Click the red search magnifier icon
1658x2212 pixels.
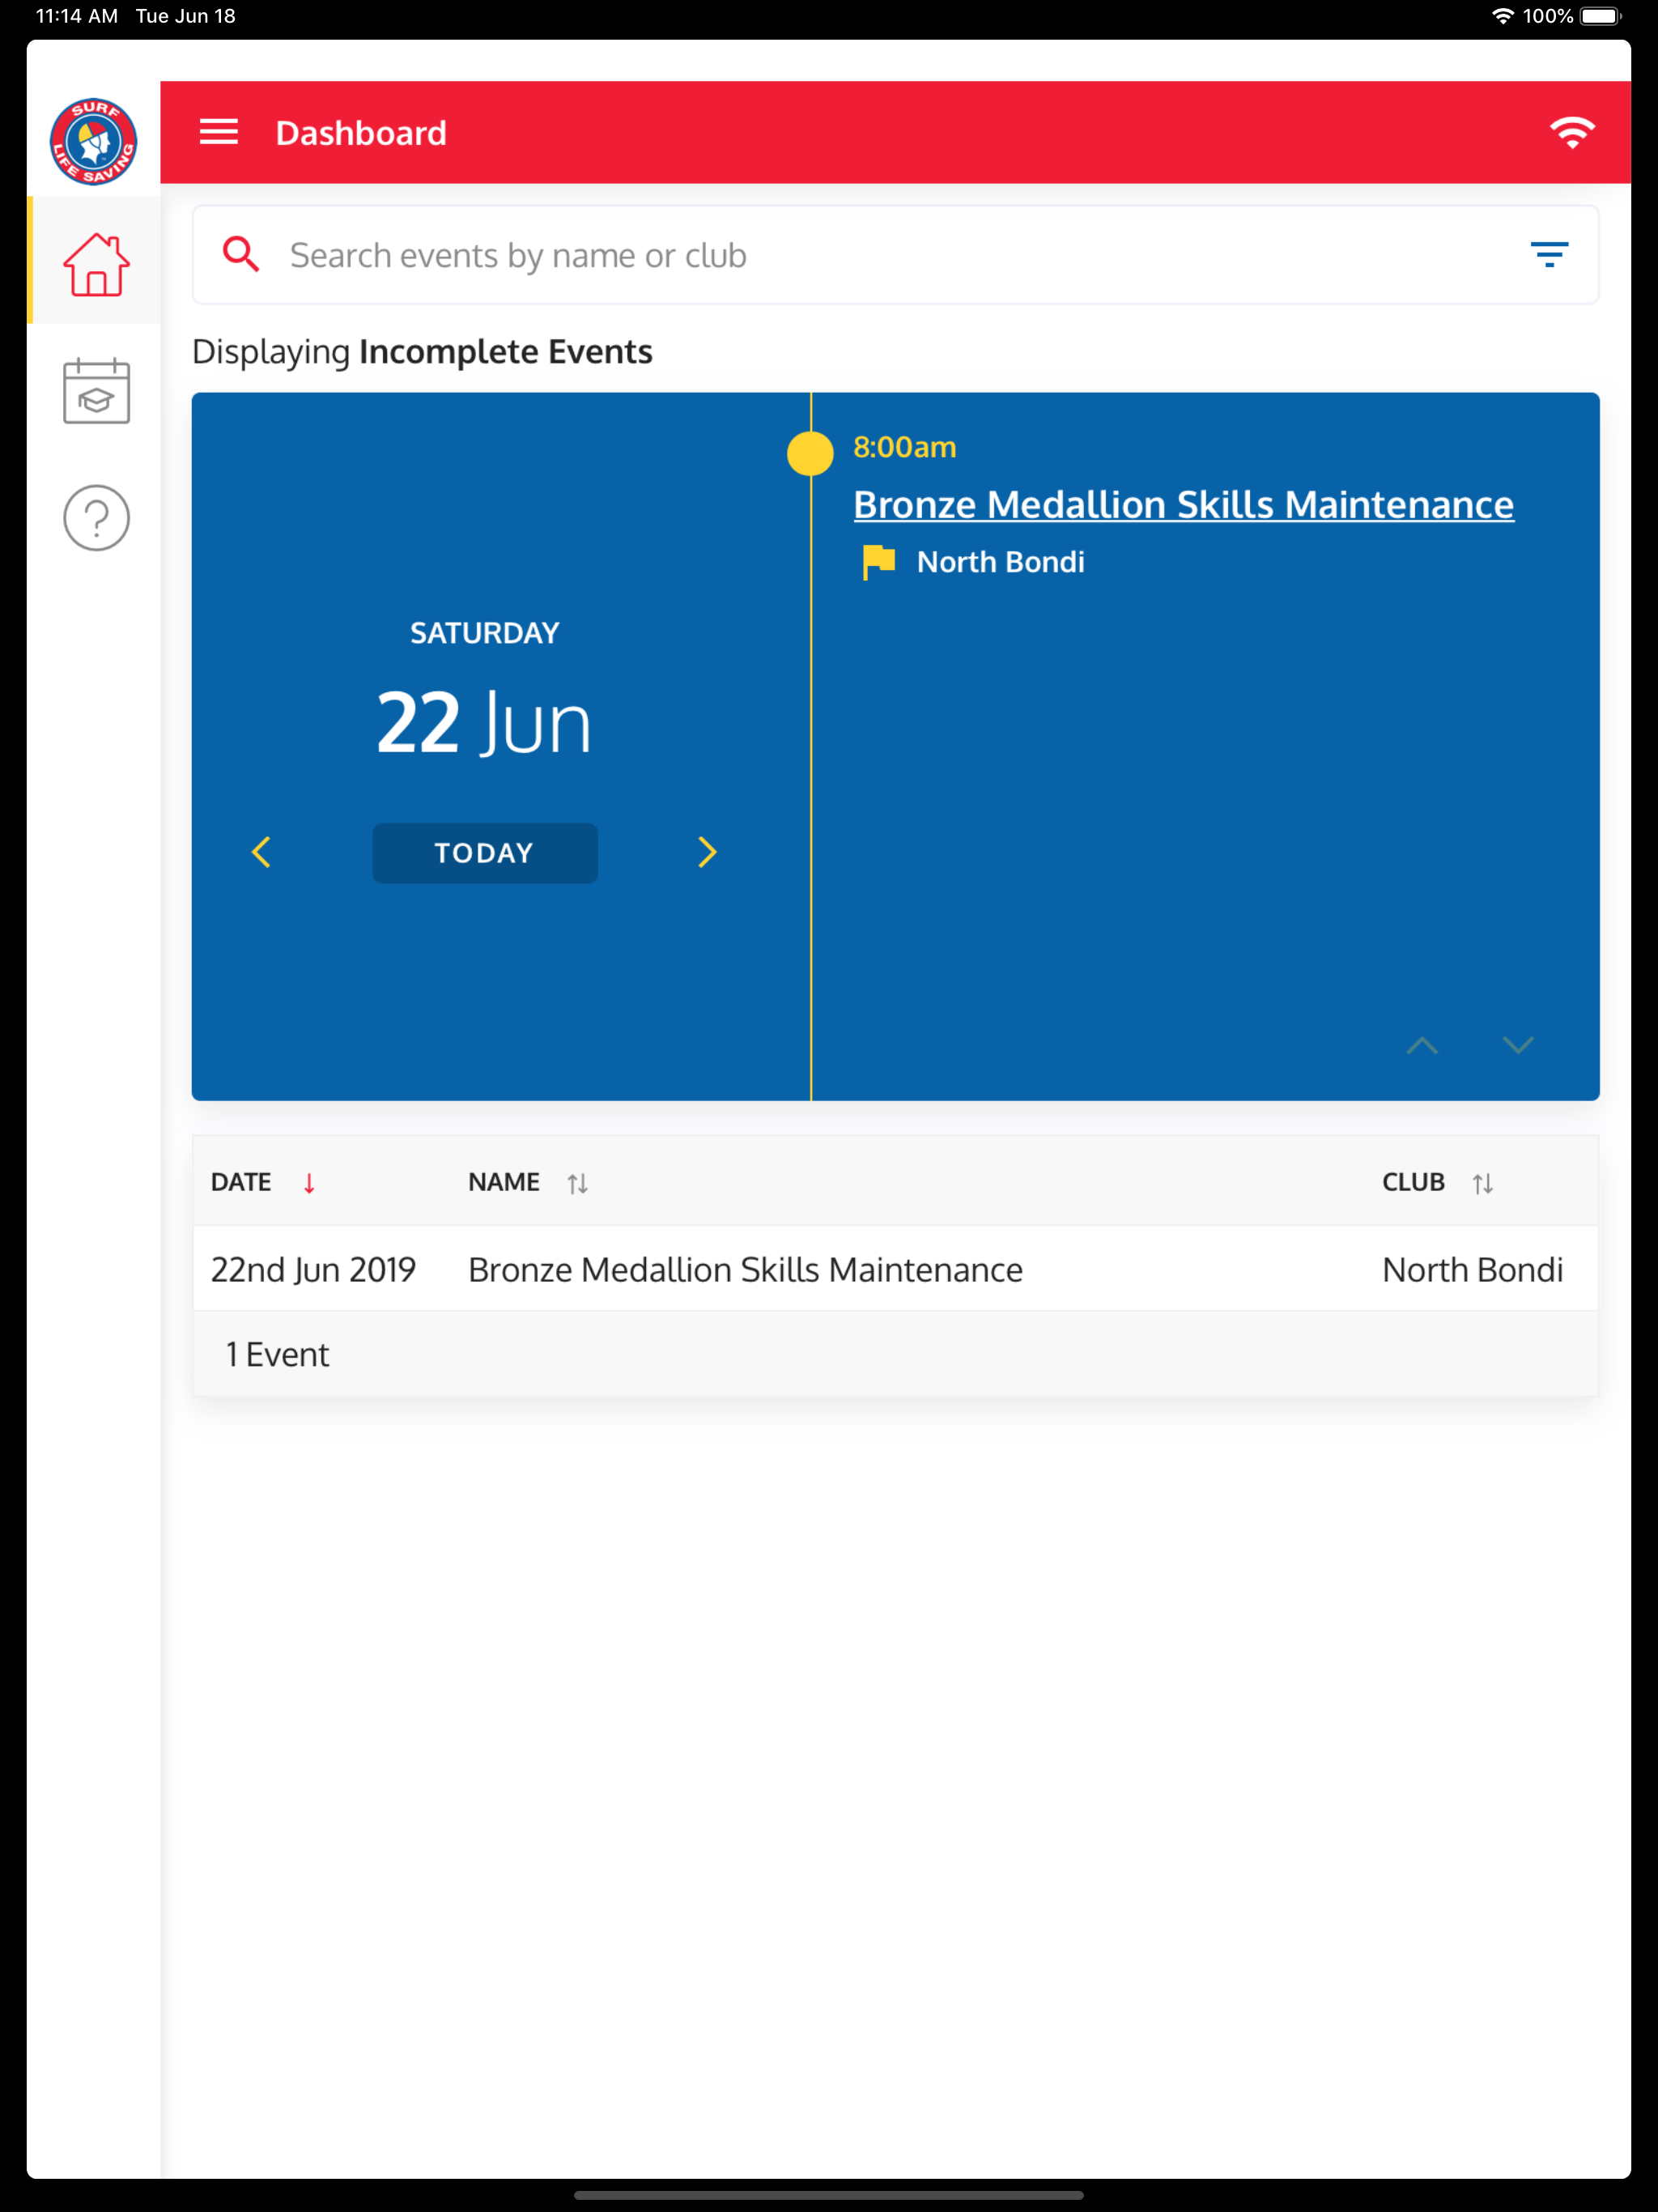(240, 254)
